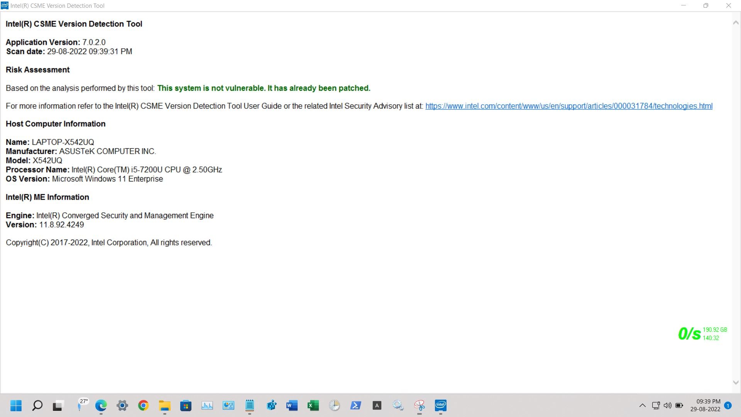Open File Explorer folder icon

pos(165,405)
